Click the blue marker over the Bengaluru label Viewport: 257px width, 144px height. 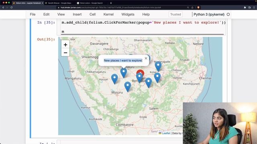coord(139,78)
